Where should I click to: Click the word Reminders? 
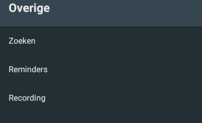pyautogui.click(x=28, y=69)
